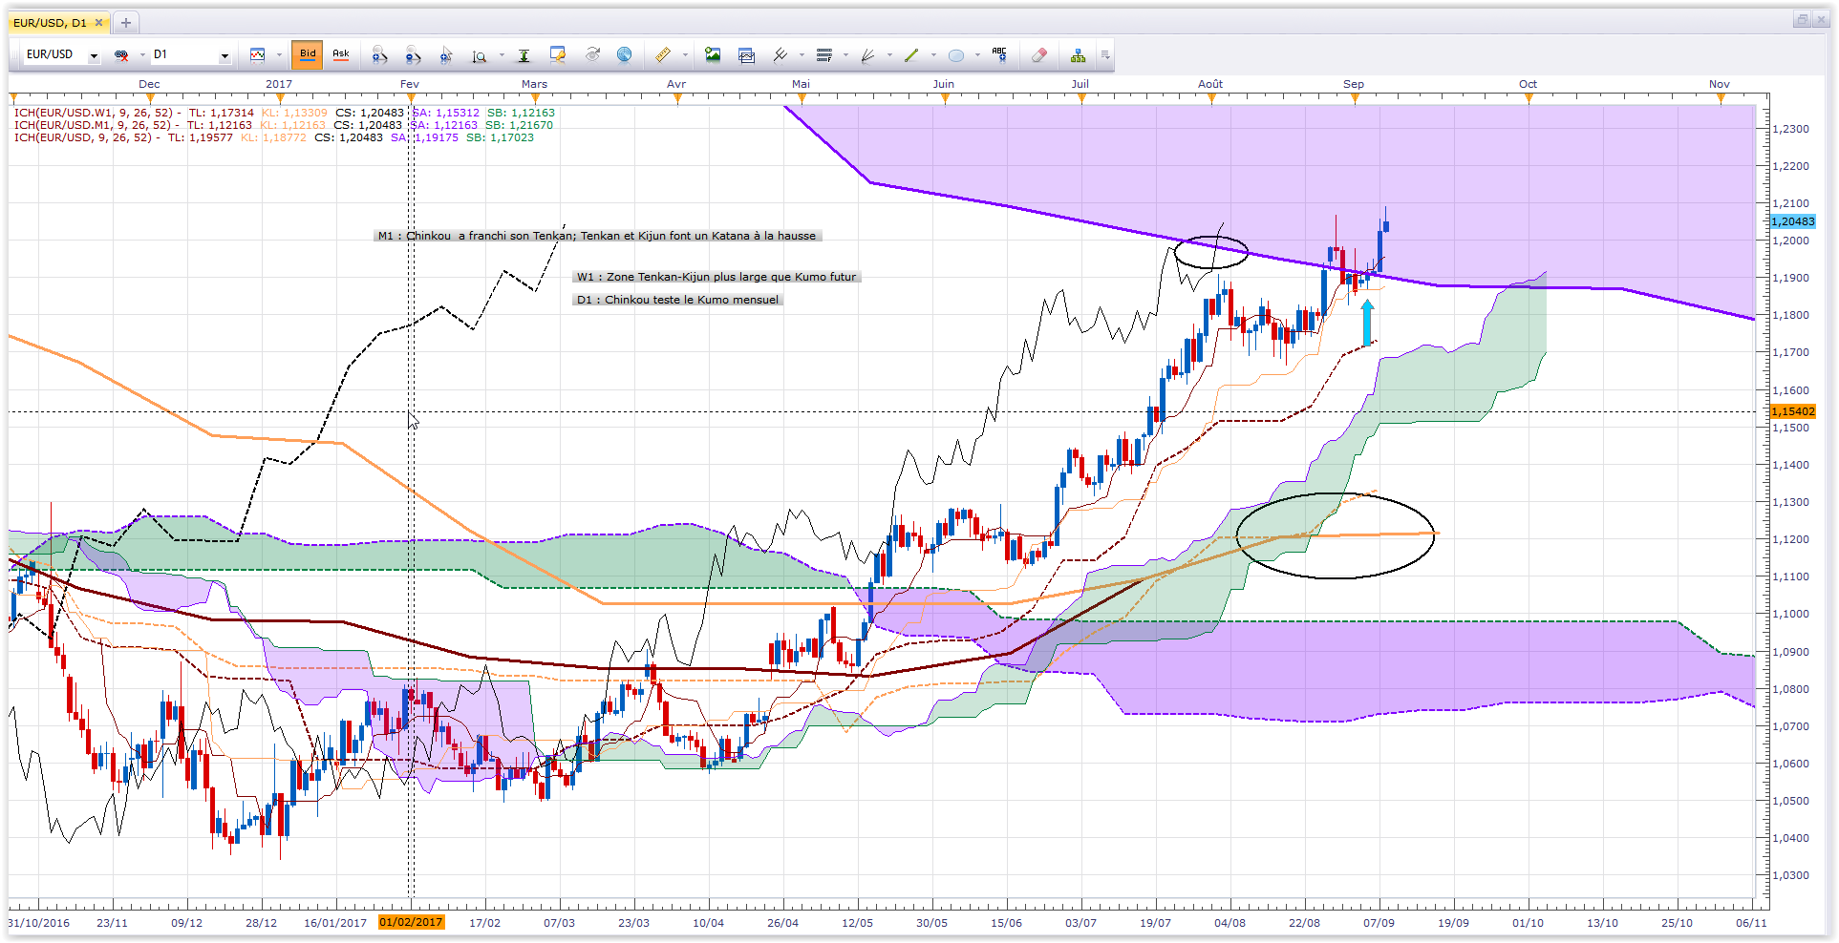
Task: Click the save chart as image icon
Action: [x=713, y=55]
